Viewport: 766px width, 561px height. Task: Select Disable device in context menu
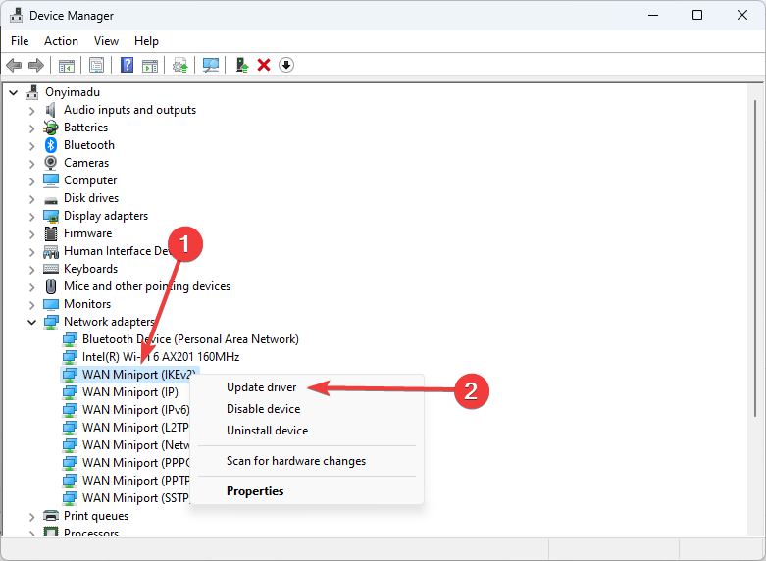[263, 409]
